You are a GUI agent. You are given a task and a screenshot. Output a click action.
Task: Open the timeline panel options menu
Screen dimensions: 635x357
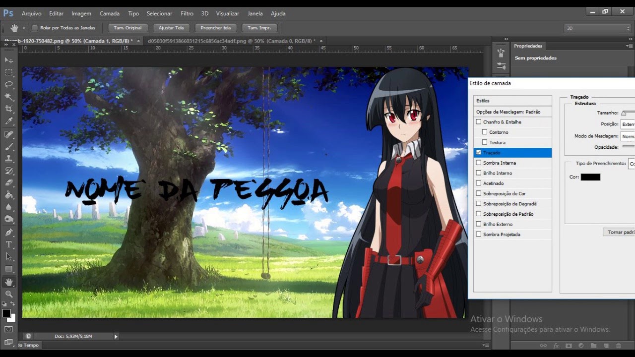coord(486,345)
